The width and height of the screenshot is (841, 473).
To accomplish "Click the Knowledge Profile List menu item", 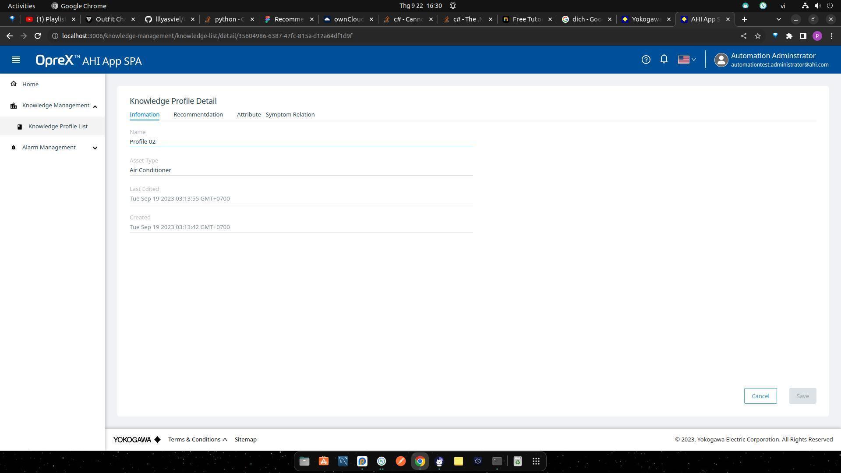I will (x=58, y=126).
